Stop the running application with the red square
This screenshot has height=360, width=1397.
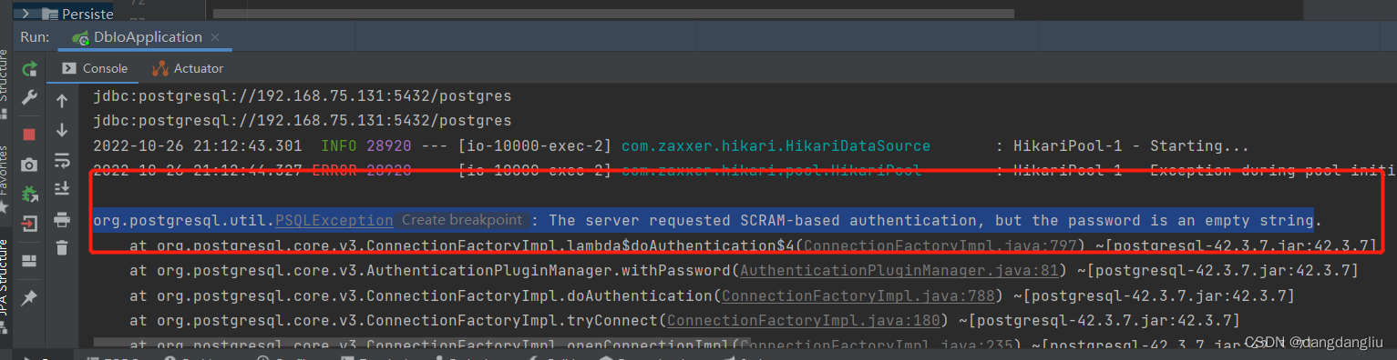point(29,135)
